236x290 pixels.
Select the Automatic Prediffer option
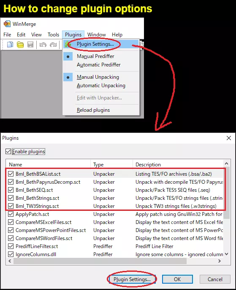[x=98, y=65]
